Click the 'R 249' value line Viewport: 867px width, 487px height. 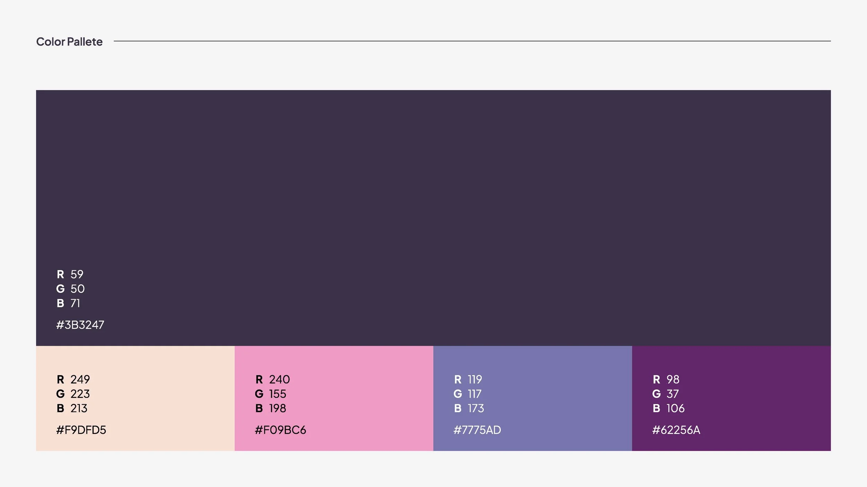point(73,379)
